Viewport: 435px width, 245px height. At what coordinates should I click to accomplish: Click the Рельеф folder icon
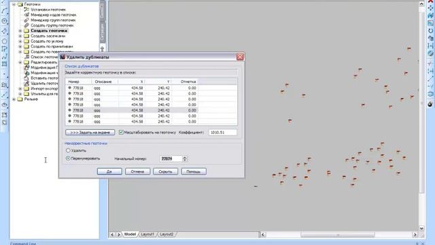tap(20, 99)
